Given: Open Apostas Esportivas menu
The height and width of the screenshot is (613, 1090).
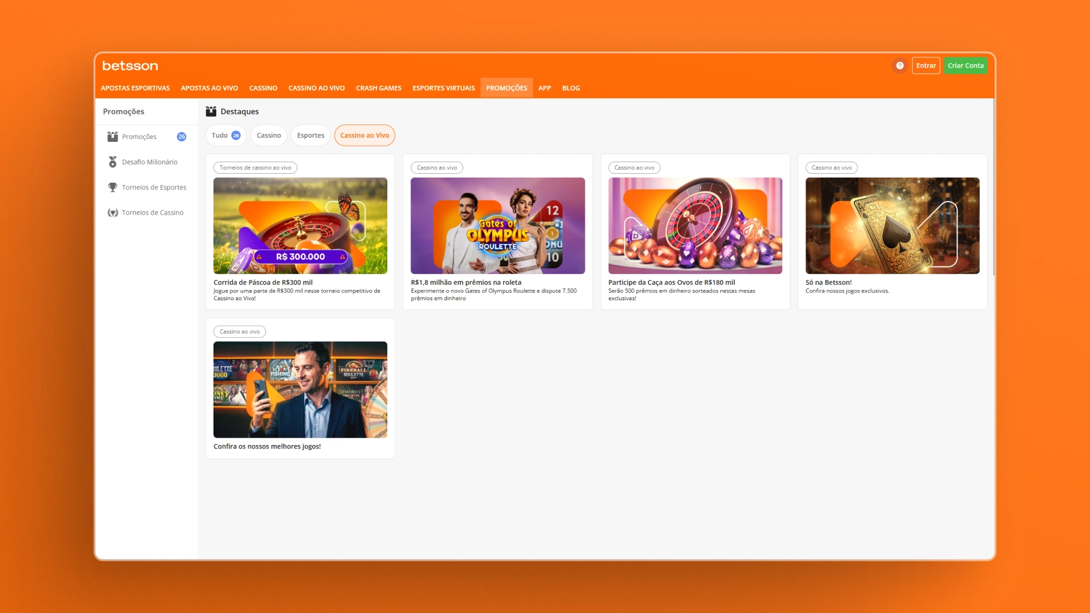Looking at the screenshot, I should point(135,88).
